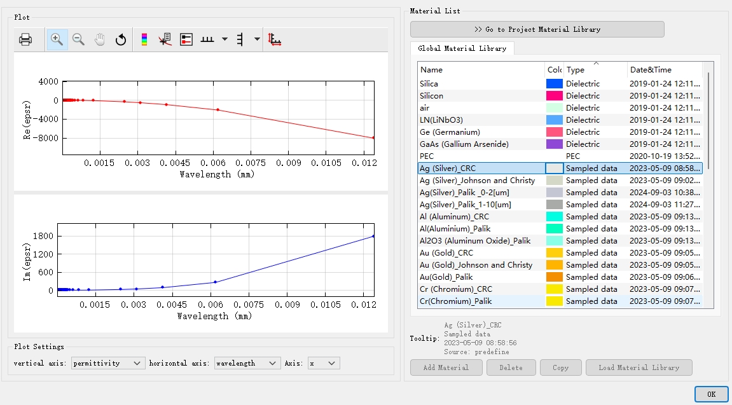The height and width of the screenshot is (405, 732).
Task: Open the rainbow color settings icon
Action: click(144, 39)
